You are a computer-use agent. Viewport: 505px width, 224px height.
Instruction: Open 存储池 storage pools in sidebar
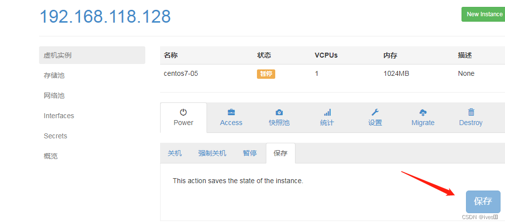(54, 75)
